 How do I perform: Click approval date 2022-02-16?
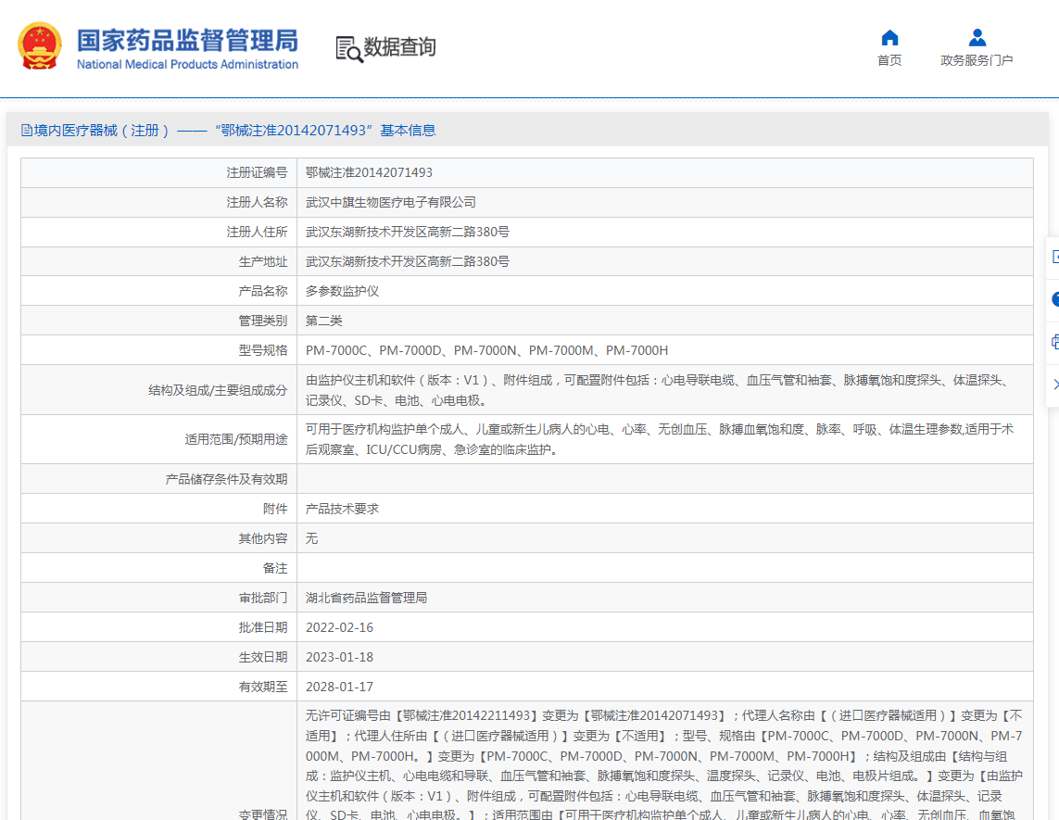pos(339,627)
